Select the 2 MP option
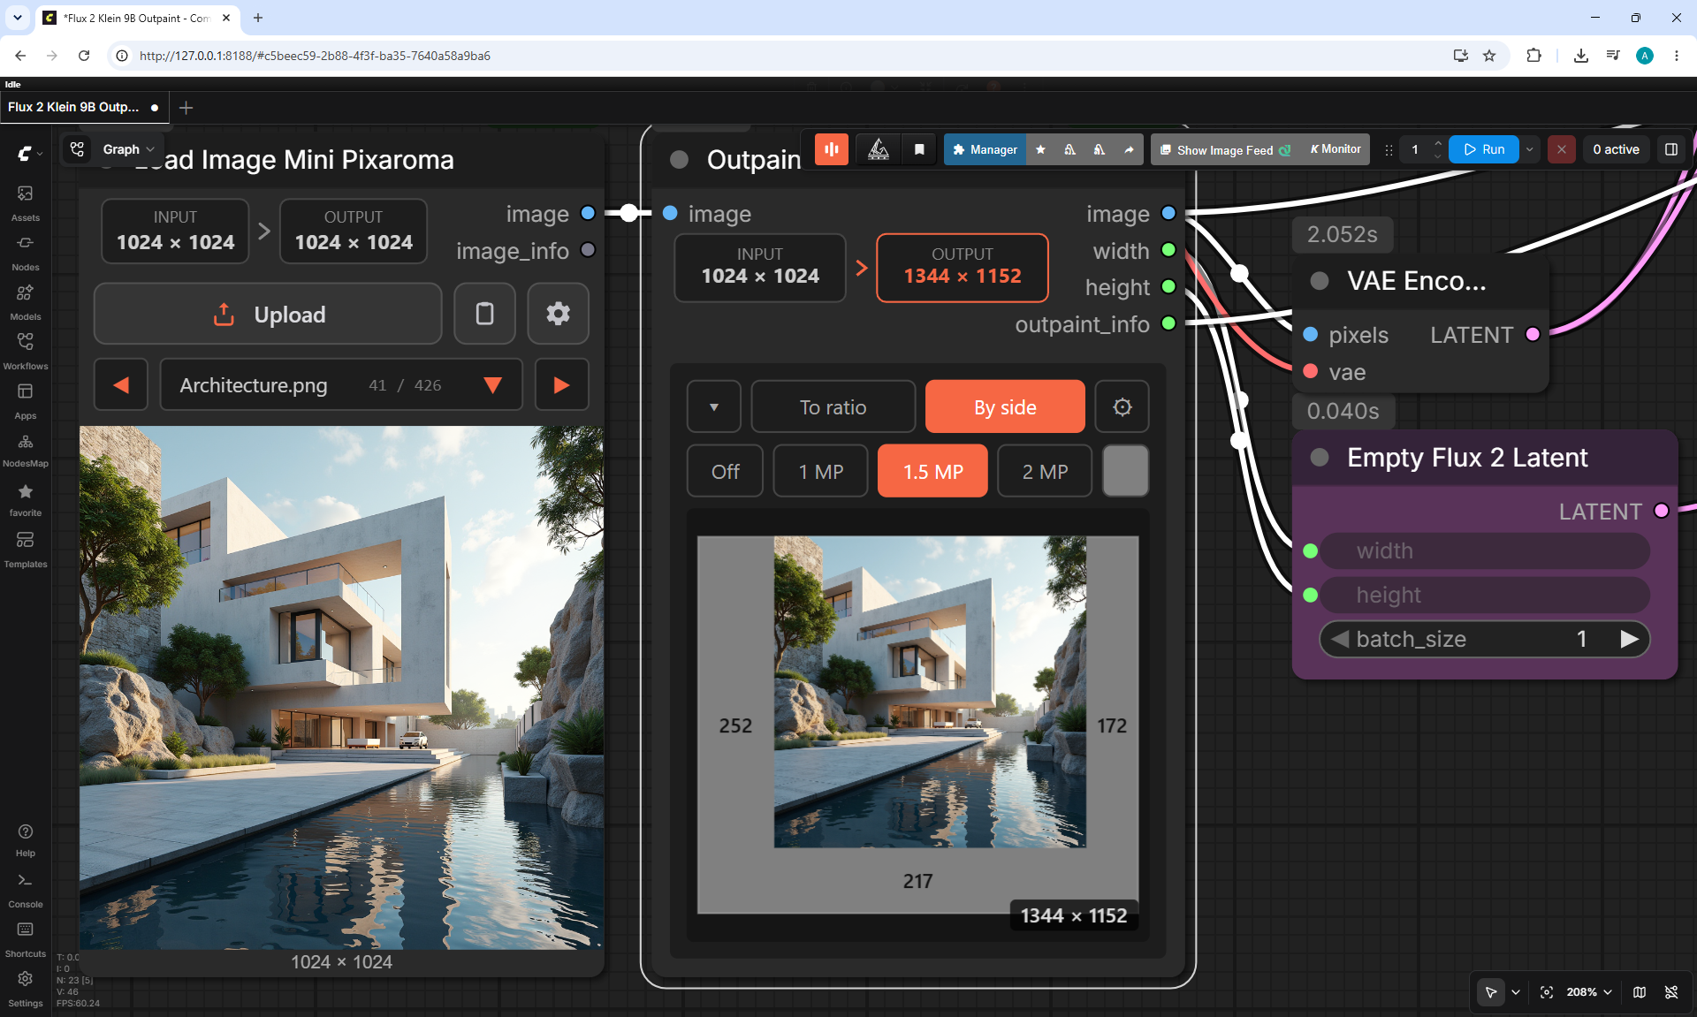This screenshot has height=1017, width=1697. click(x=1045, y=471)
